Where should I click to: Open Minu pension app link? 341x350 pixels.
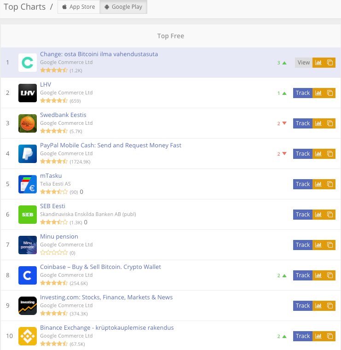pyautogui.click(x=59, y=236)
